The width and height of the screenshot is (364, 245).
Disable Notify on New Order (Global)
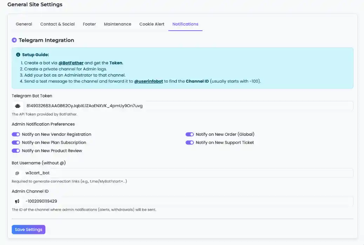[x=190, y=134]
